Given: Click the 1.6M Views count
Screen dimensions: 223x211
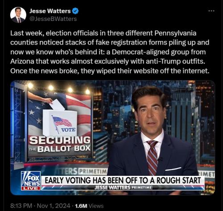Looking at the screenshot, I should tap(89, 206).
